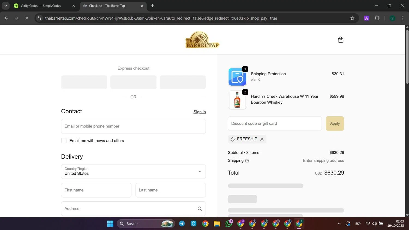The width and height of the screenshot is (409, 230).
Task: Select the Checkout - The Barrel Tap tab
Action: (107, 6)
